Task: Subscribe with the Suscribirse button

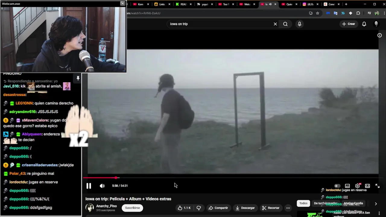Action: tap(132, 208)
